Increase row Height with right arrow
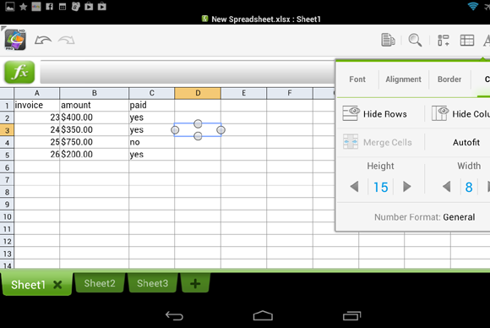The width and height of the screenshot is (490, 328). (x=406, y=187)
